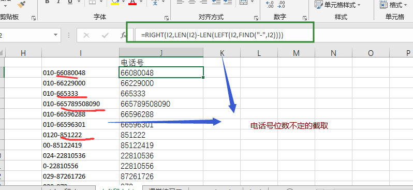Toggle Underline formatting button
The width and height of the screenshot is (413, 190).
pyautogui.click(x=70, y=2)
